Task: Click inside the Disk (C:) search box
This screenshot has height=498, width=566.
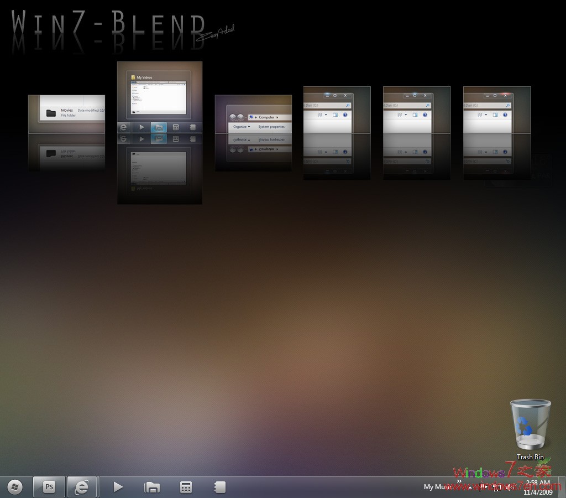Action: tap(326, 105)
